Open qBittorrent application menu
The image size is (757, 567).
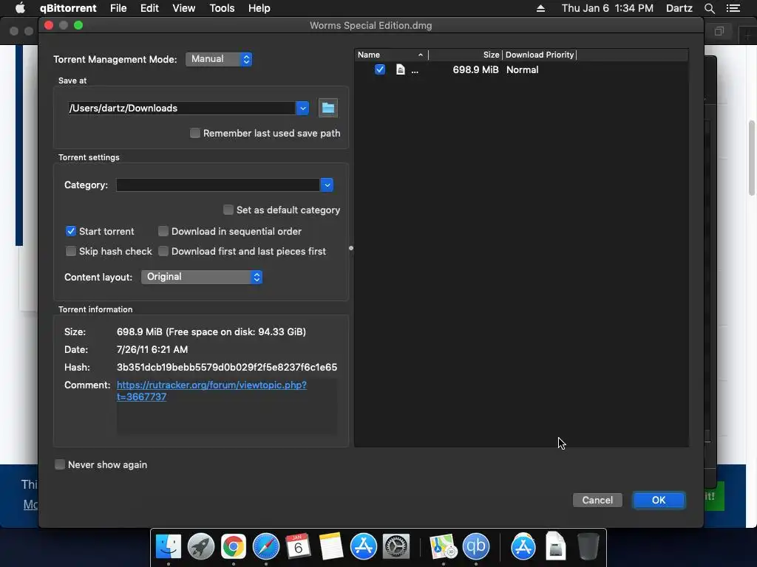pyautogui.click(x=68, y=8)
